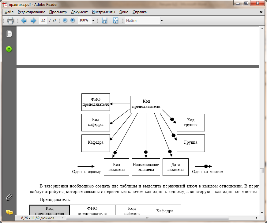Viewport: 267px width, 223px height.
Task: Close the Adobe Reader window
Action: pos(257,3)
